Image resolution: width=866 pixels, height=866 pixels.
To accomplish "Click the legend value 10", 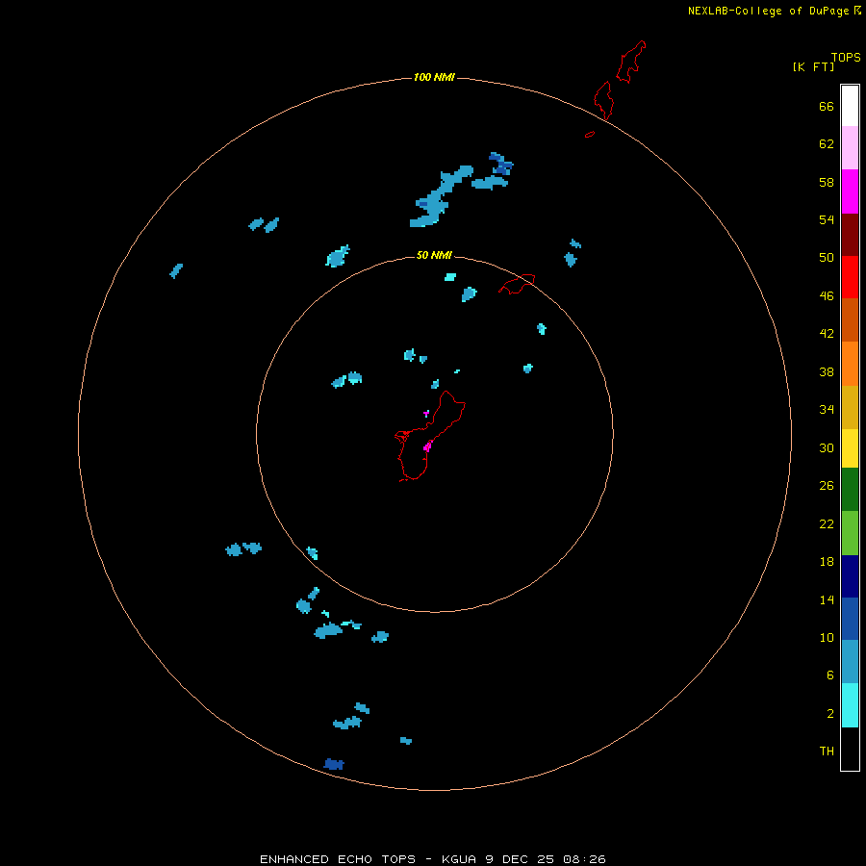I will coord(827,638).
